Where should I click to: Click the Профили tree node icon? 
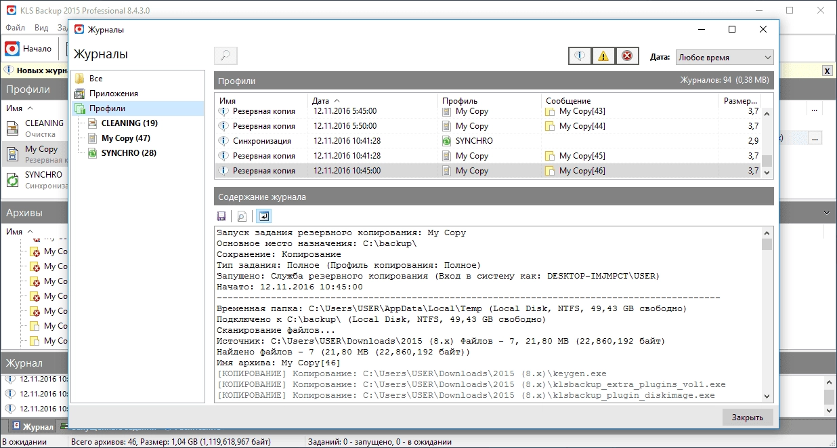[80, 108]
